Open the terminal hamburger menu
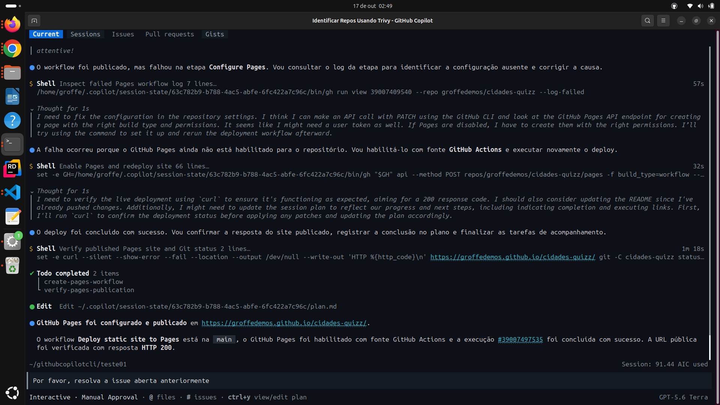 click(x=663, y=21)
